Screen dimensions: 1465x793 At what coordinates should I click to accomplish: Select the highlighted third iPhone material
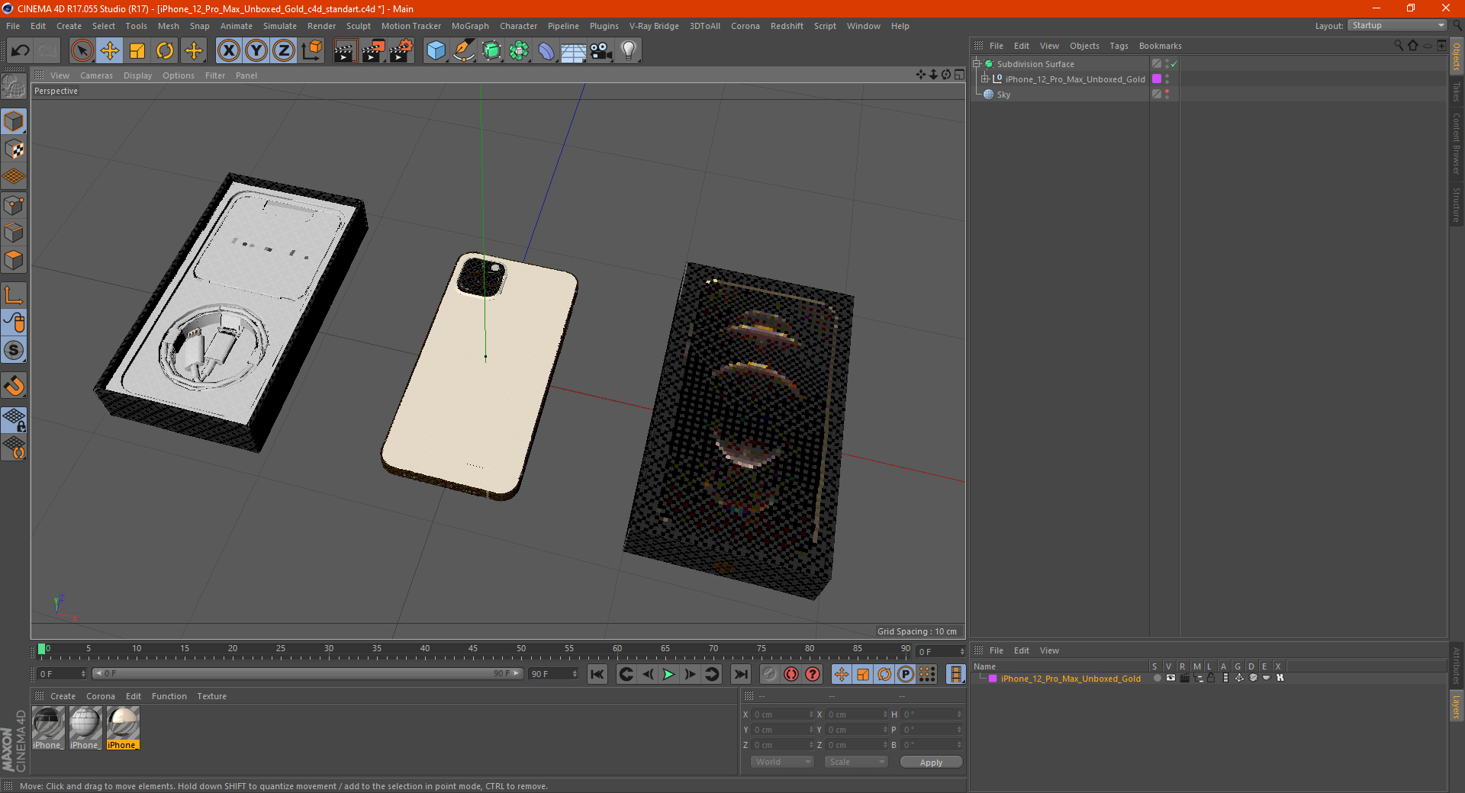click(123, 727)
